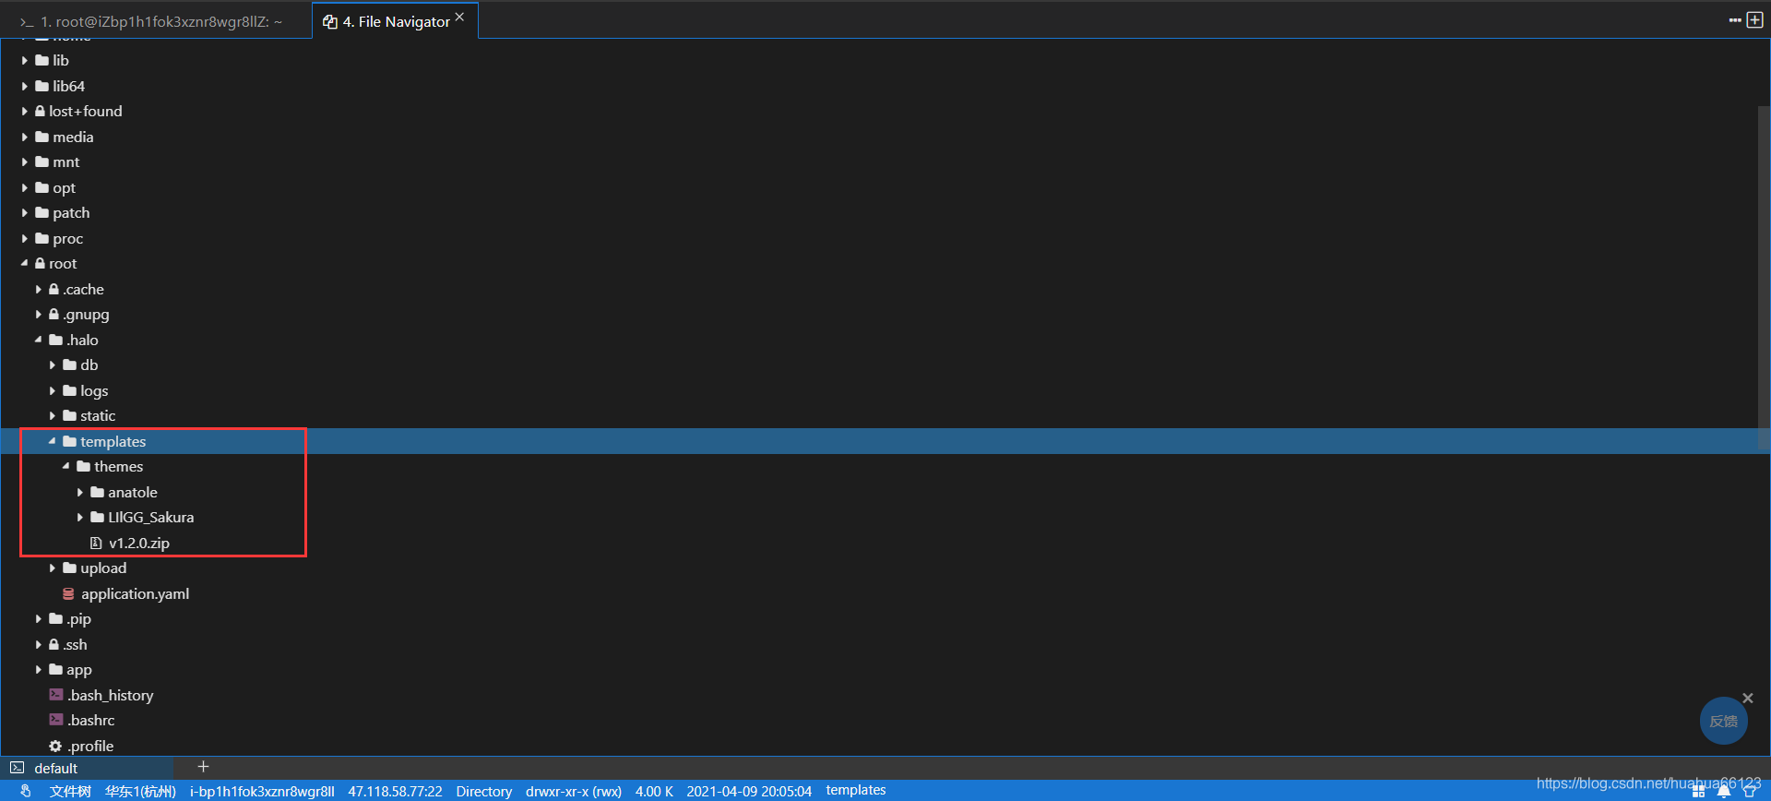This screenshot has height=801, width=1771.
Task: Dismiss the feedback bubble with X
Action: coord(1747,698)
